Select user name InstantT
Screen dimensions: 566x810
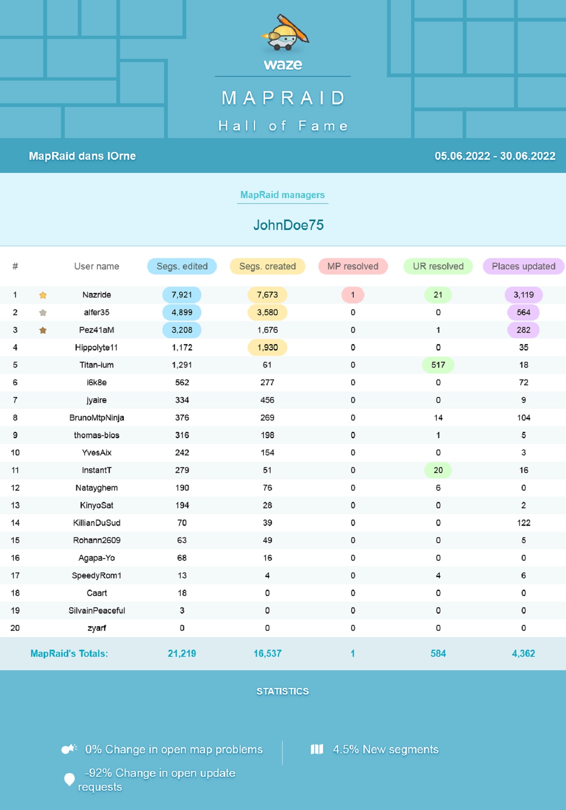(x=97, y=470)
